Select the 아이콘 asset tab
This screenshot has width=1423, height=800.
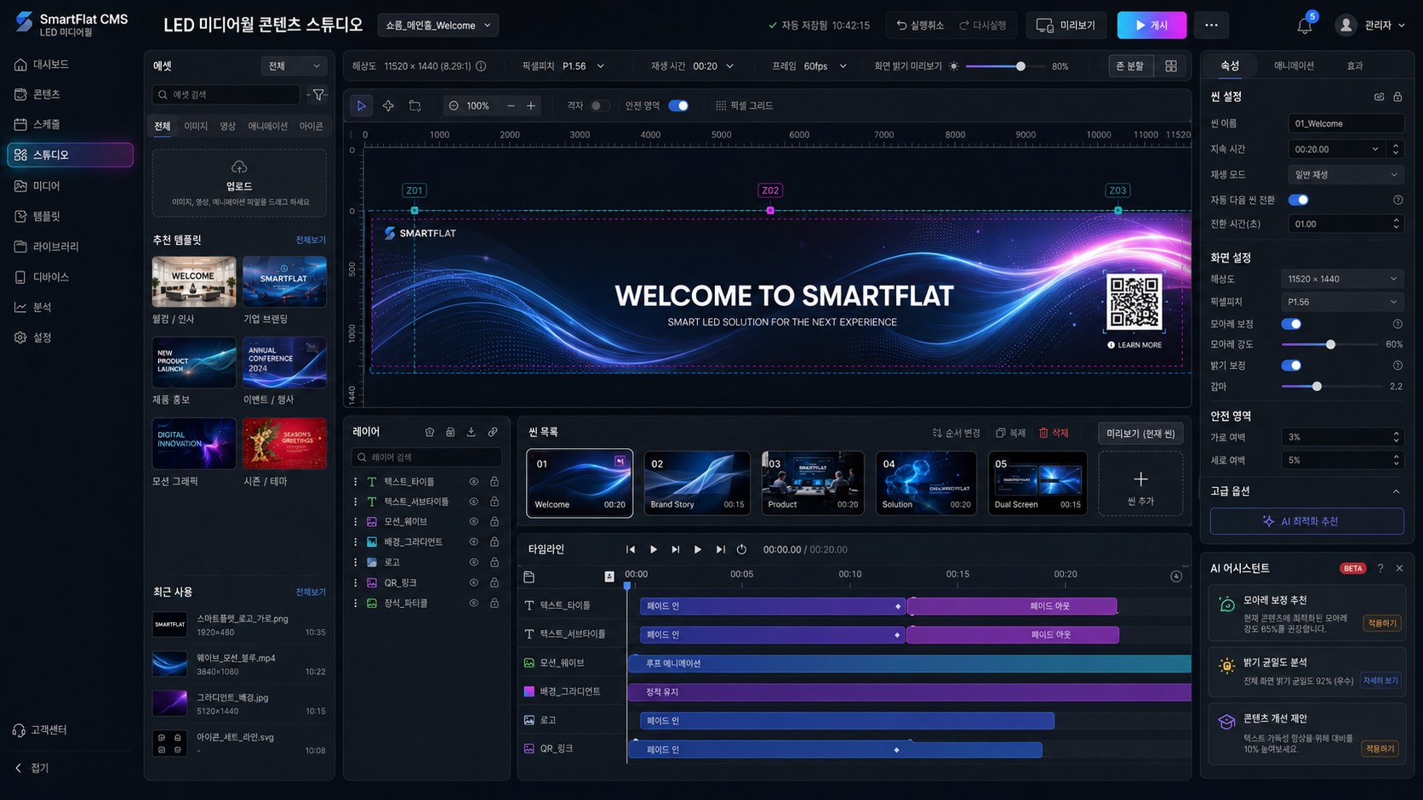tap(311, 126)
